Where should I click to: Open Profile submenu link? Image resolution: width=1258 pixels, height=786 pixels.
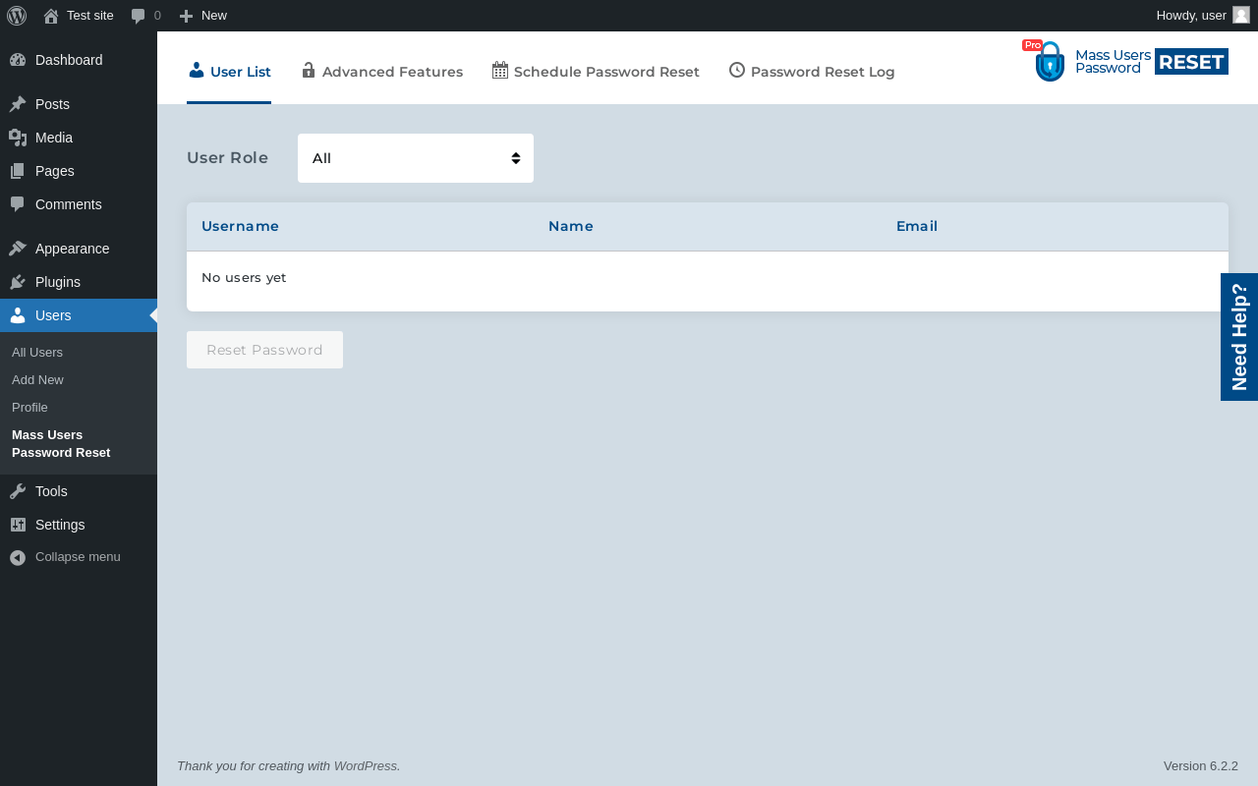[29, 408]
